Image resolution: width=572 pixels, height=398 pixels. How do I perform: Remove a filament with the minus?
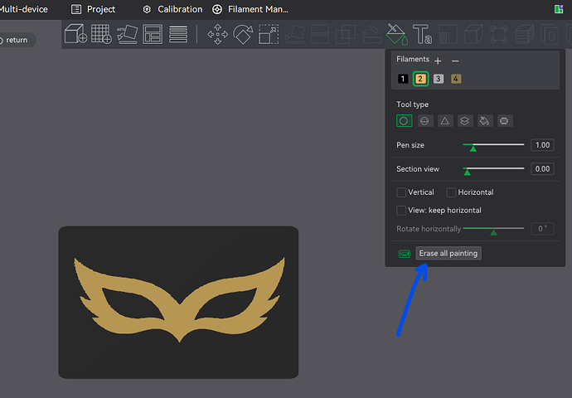(455, 61)
